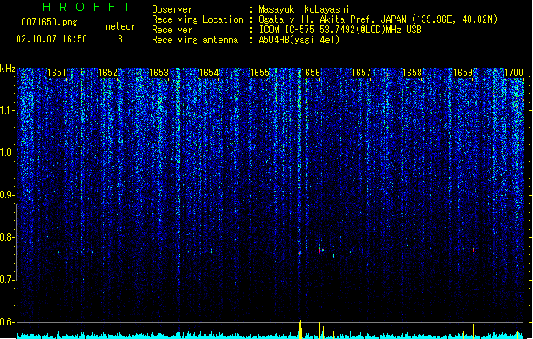Click the 1657 time marker

(361, 73)
